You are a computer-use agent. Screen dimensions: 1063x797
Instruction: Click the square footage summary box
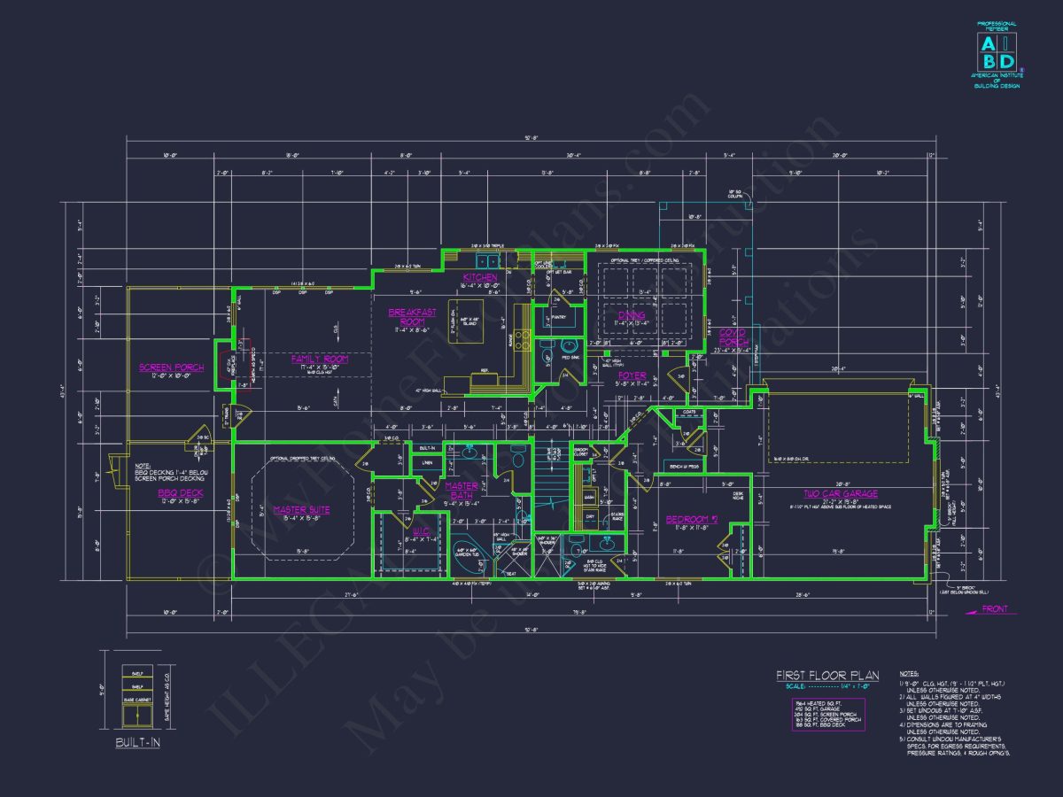pyautogui.click(x=827, y=714)
